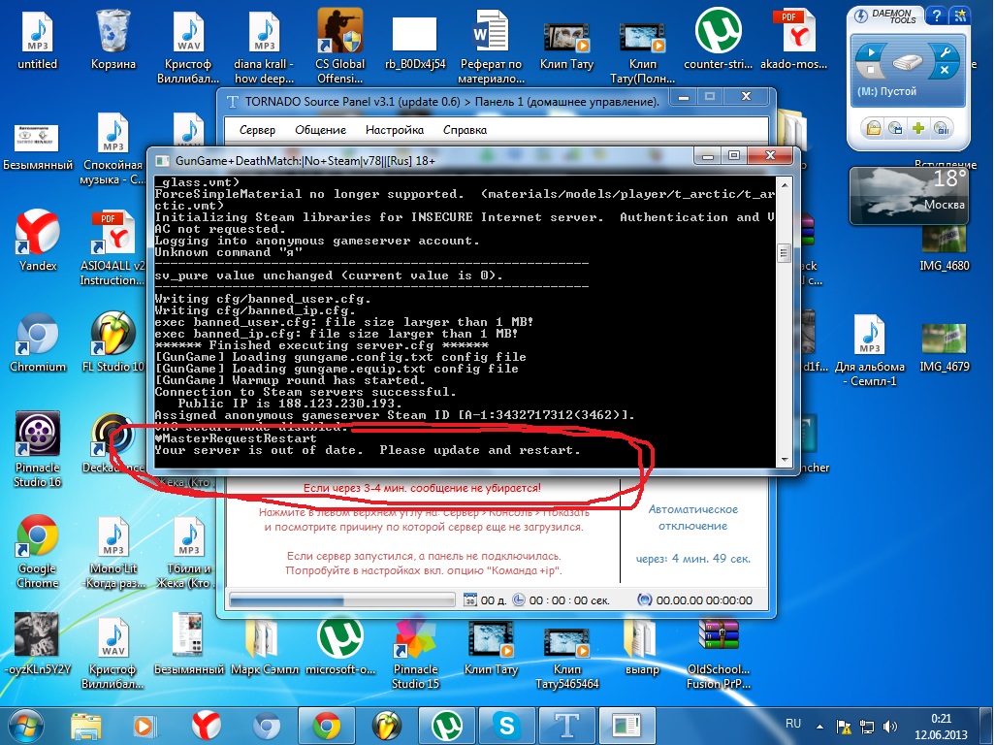Select the -oyzKLn5Y2Y image file
This screenshot has height=745, width=995.
click(x=38, y=643)
